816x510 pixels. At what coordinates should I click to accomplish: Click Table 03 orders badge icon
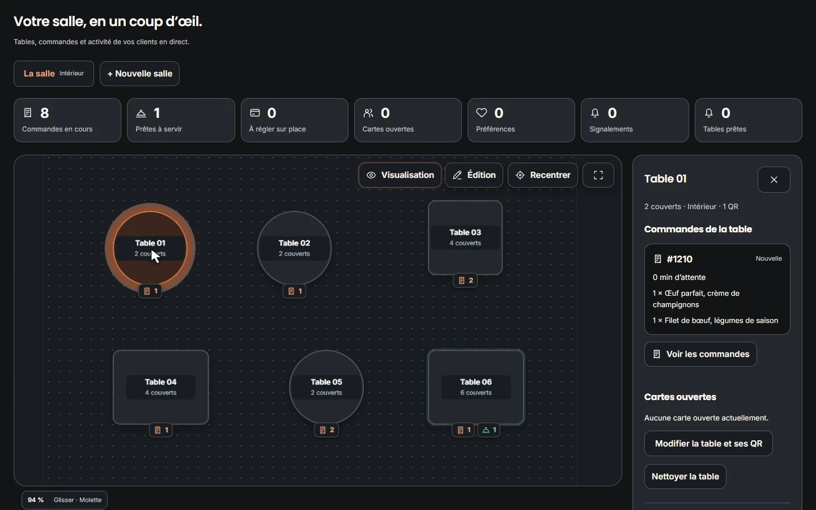(462, 281)
